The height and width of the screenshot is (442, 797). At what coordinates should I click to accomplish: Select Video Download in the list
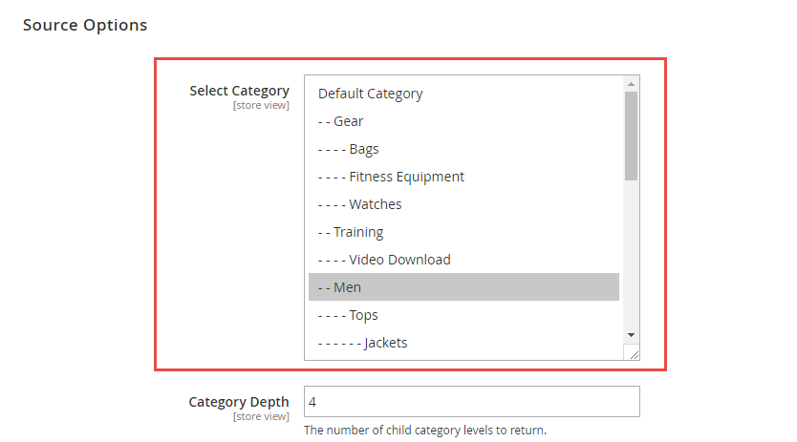(x=463, y=260)
